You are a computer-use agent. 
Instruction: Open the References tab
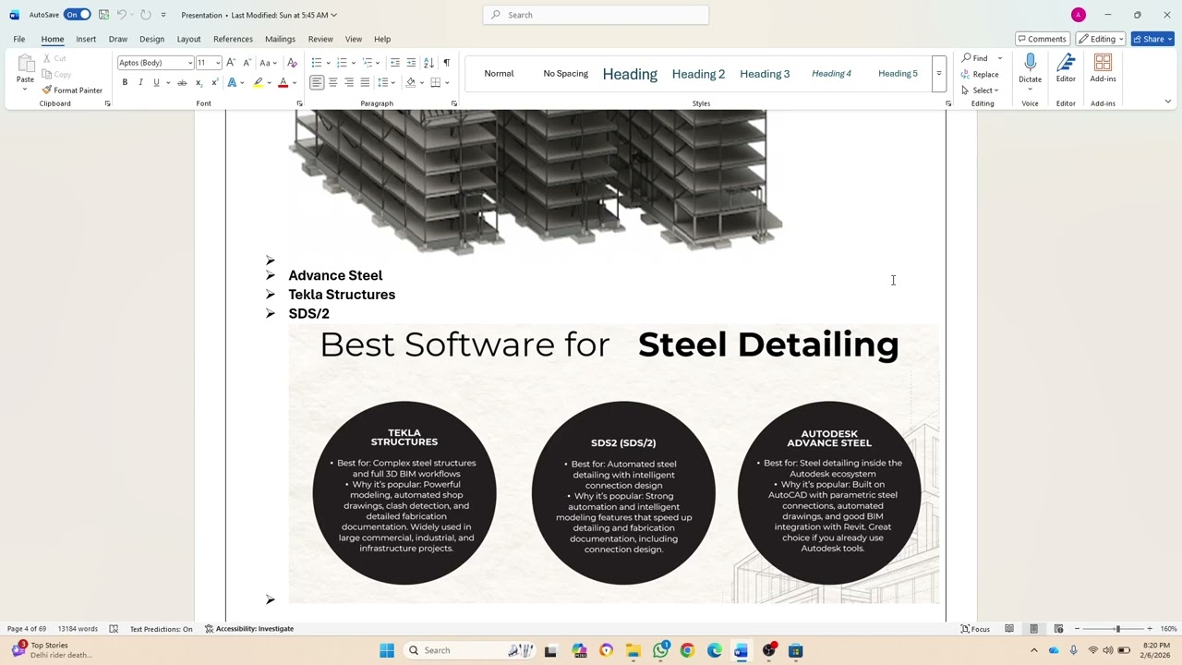tap(233, 39)
